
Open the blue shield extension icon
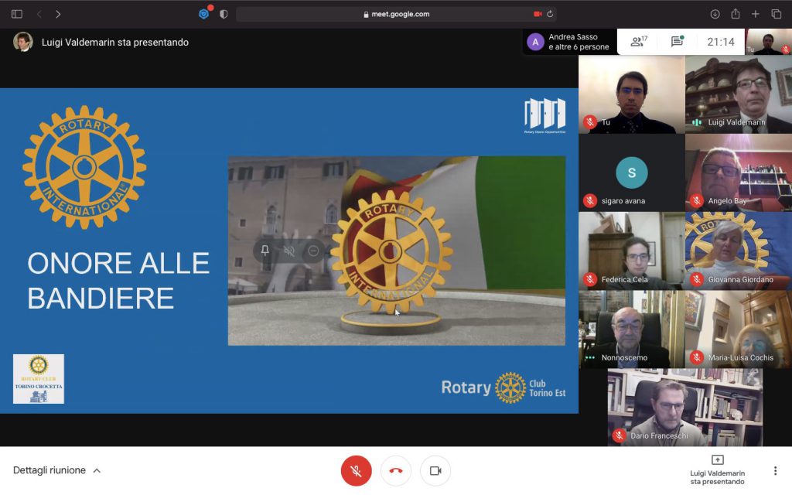[x=204, y=14]
